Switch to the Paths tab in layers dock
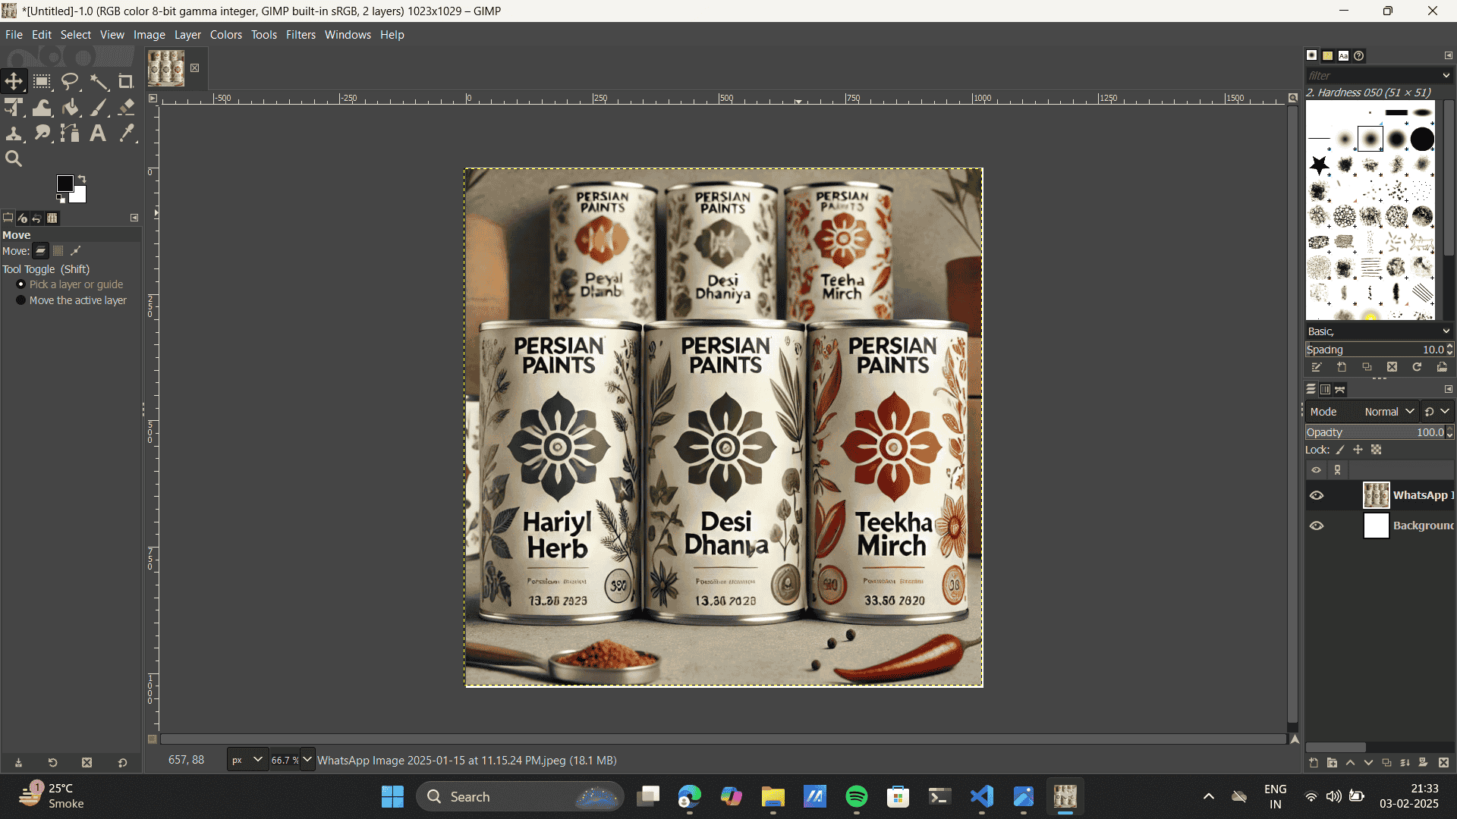Viewport: 1457px width, 819px height. click(1340, 389)
